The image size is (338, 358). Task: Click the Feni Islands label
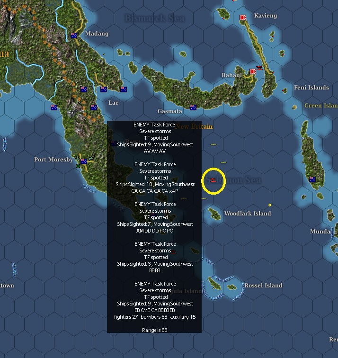(x=311, y=88)
